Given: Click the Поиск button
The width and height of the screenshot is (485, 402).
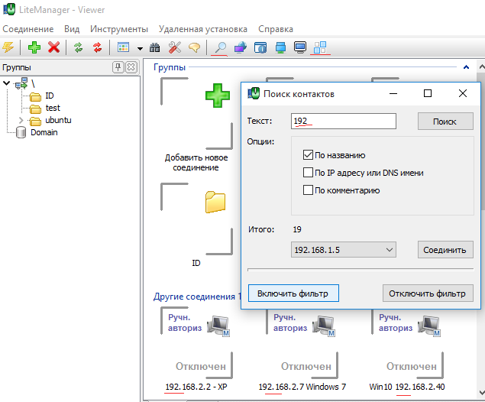Looking at the screenshot, I should 445,122.
